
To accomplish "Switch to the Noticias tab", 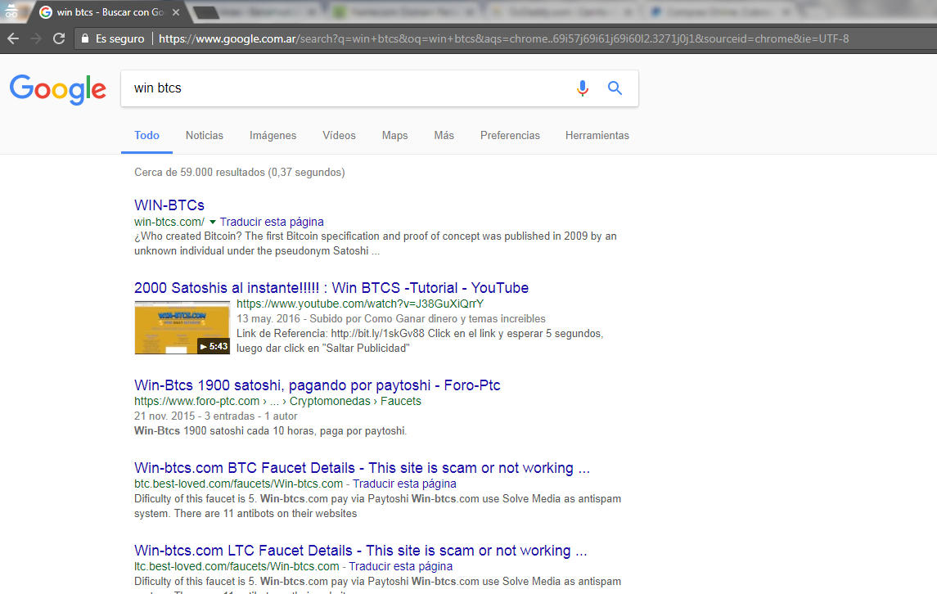I will click(x=205, y=136).
